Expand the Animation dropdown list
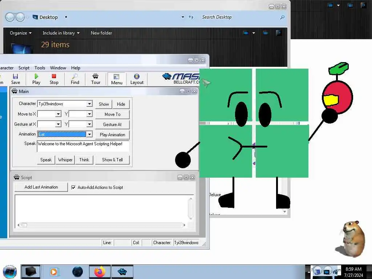 tap(89, 134)
